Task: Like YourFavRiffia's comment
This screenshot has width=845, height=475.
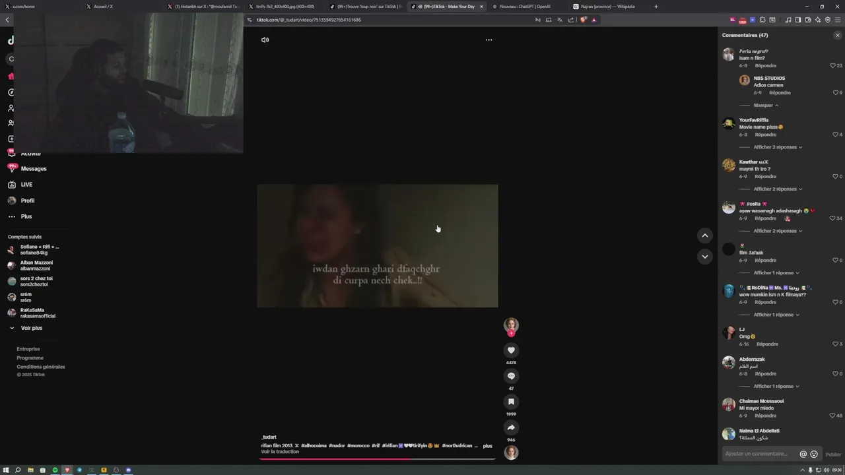Action: (835, 135)
